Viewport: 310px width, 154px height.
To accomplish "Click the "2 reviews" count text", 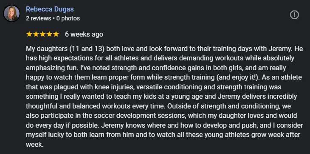I will pos(38,18).
